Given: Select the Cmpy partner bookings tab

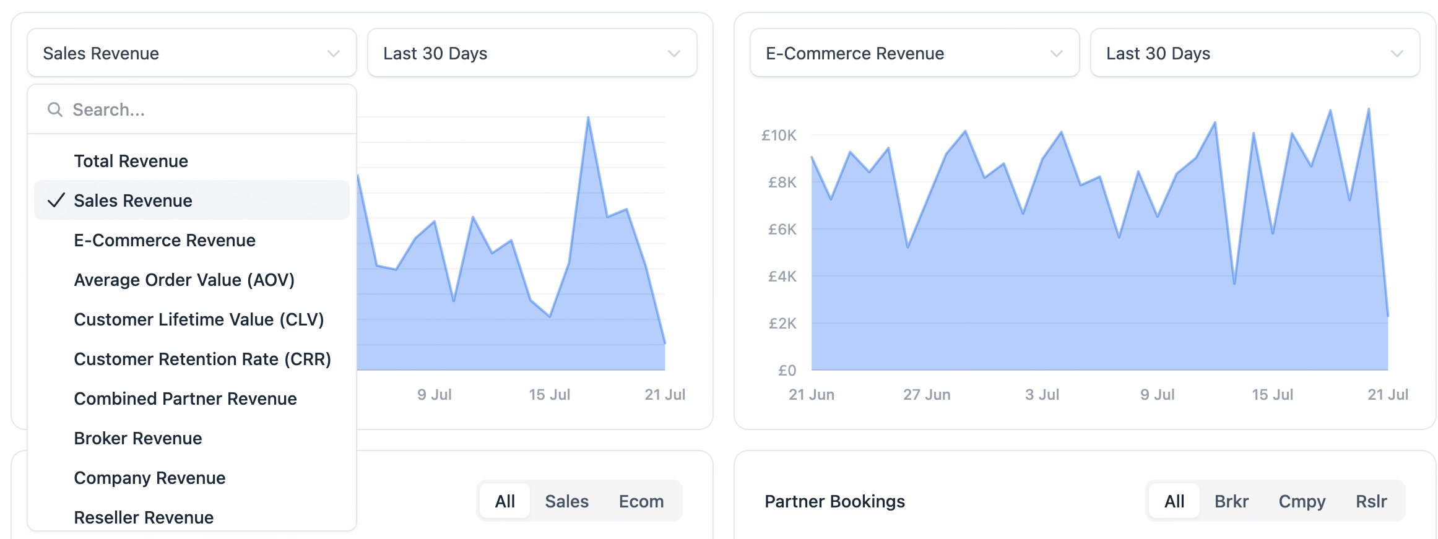Looking at the screenshot, I should [1302, 501].
